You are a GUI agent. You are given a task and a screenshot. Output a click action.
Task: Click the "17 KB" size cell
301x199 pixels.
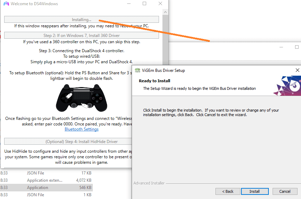pyautogui.click(x=86, y=173)
